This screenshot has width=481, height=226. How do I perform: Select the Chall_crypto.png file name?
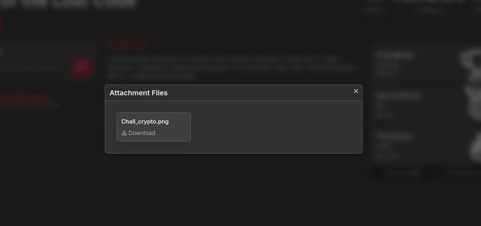[145, 121]
